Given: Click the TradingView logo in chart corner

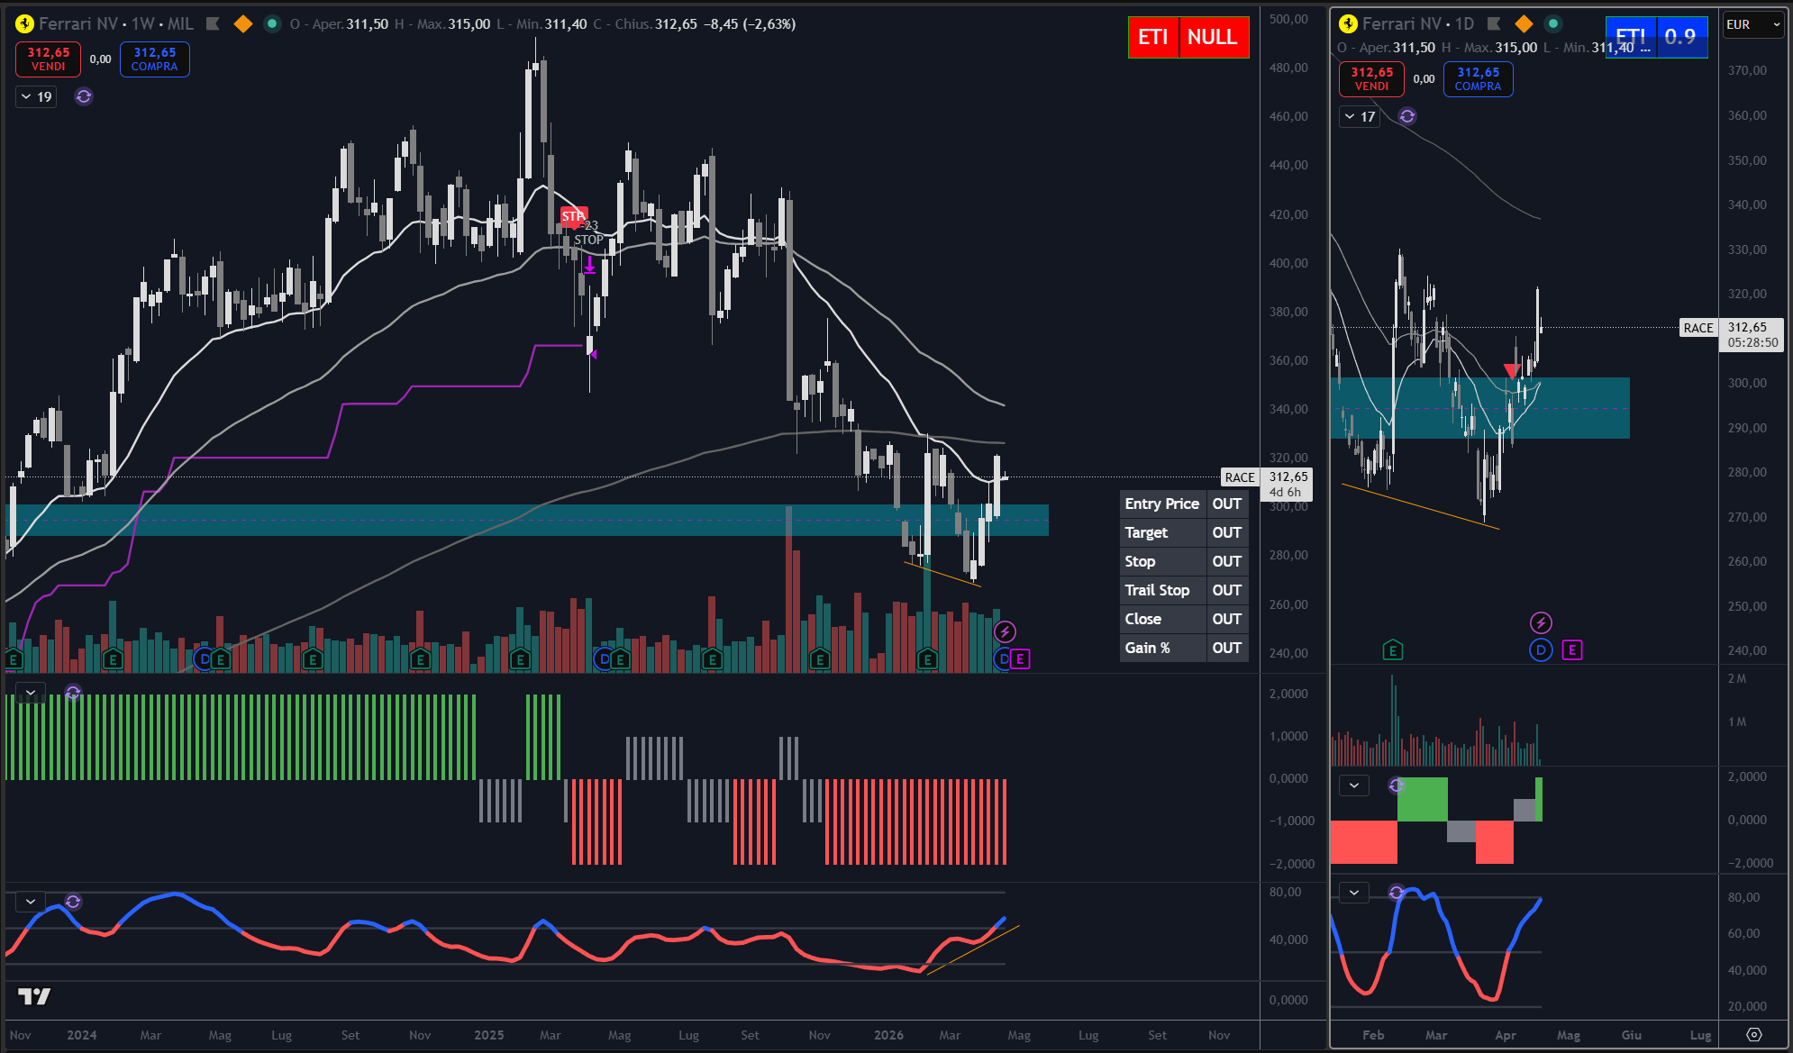Looking at the screenshot, I should (x=34, y=996).
